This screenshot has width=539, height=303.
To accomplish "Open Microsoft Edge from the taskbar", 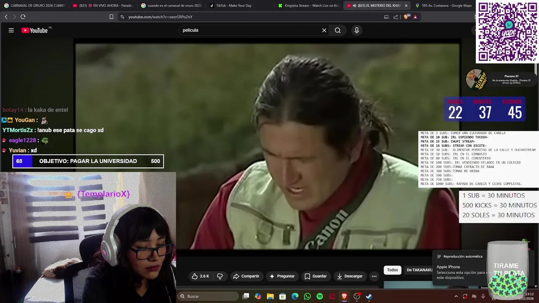I will pos(295,296).
